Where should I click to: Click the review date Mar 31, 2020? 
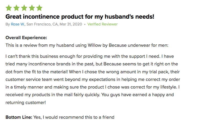click(x=71, y=24)
